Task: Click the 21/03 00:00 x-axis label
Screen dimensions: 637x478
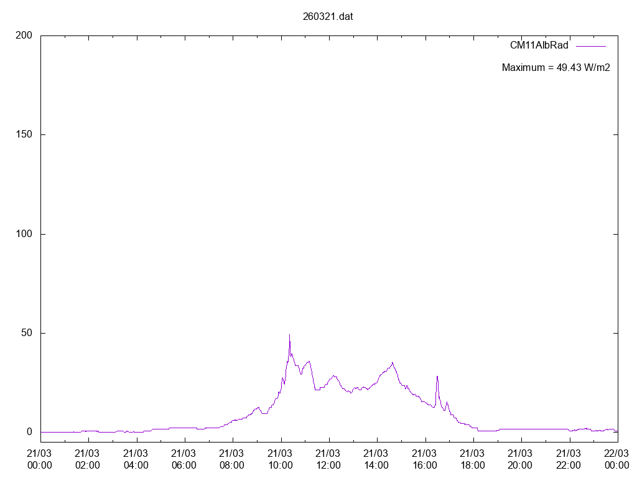Action: (x=40, y=459)
